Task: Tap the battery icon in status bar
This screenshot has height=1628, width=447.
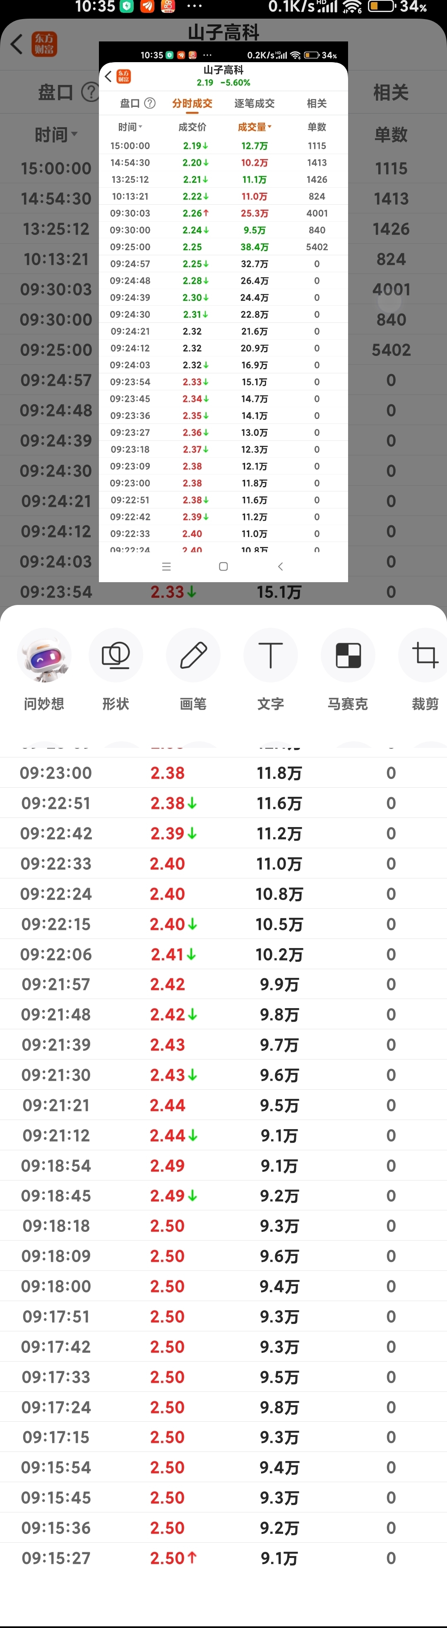Action: pyautogui.click(x=381, y=7)
